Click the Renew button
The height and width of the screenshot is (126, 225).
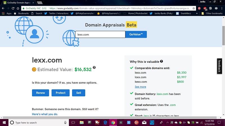(x=40, y=93)
